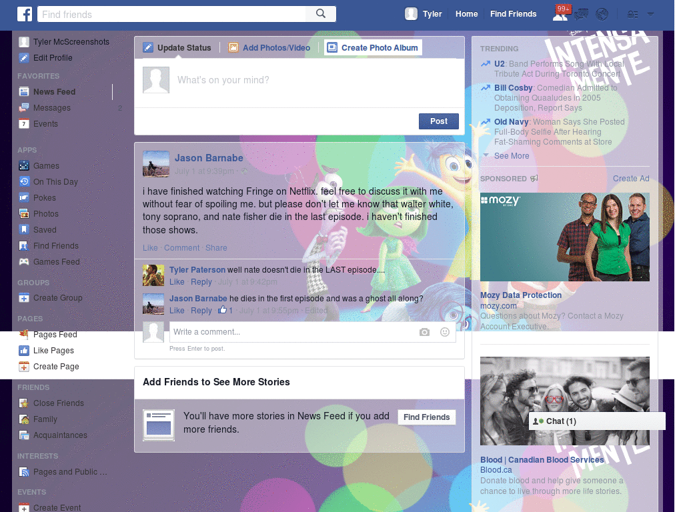Open Pages Feed icon
This screenshot has height=512, width=683.
coord(24,335)
